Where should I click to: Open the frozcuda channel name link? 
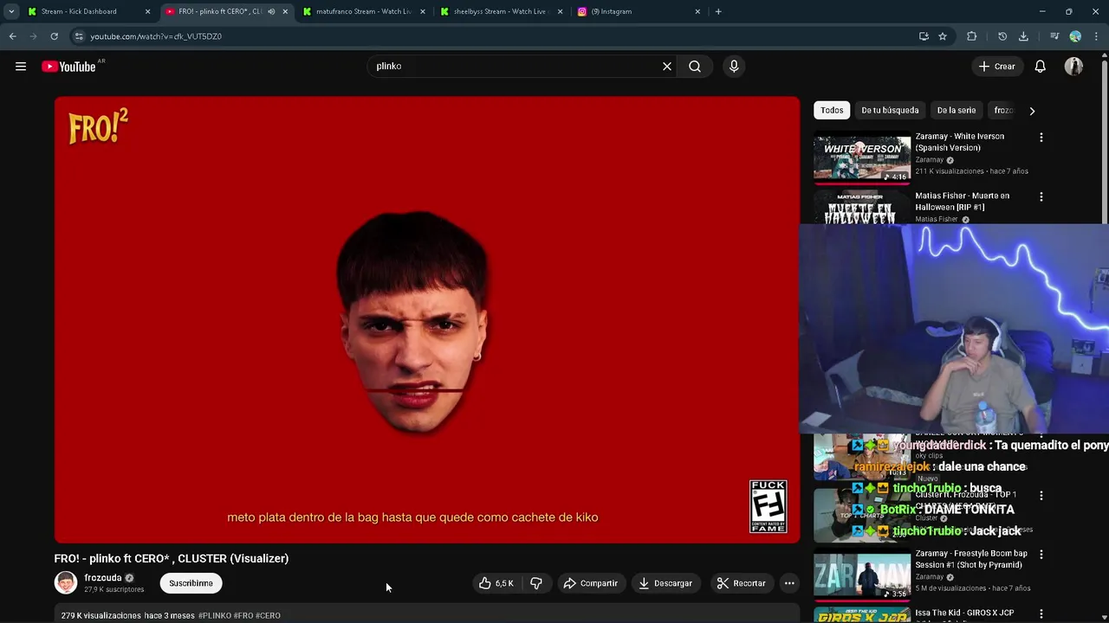102,578
